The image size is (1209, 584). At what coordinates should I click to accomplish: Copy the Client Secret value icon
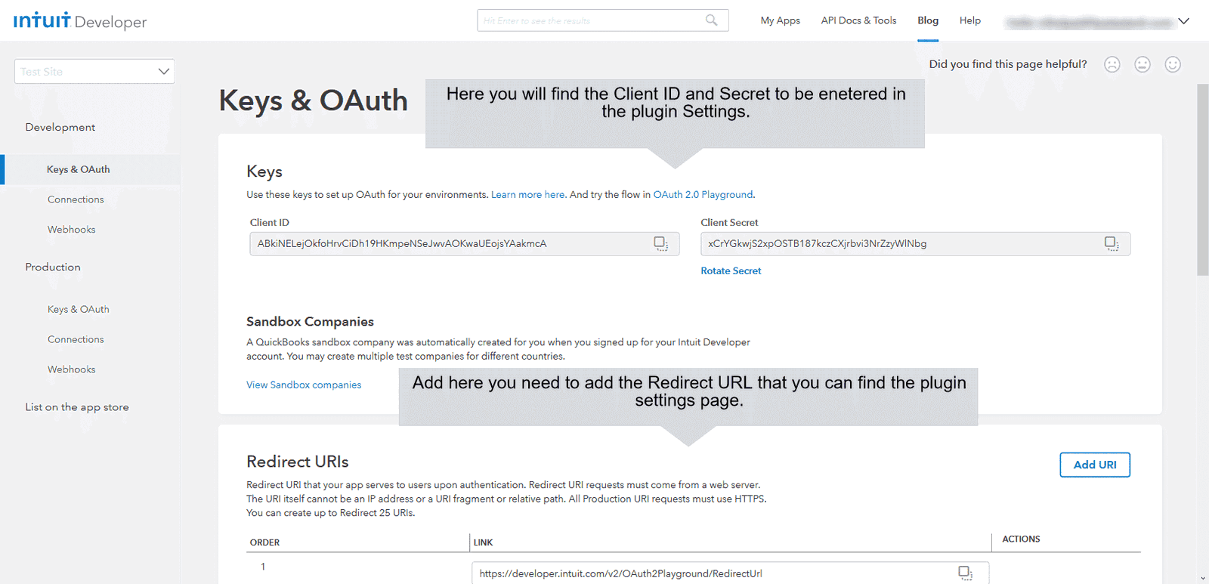[1112, 243]
